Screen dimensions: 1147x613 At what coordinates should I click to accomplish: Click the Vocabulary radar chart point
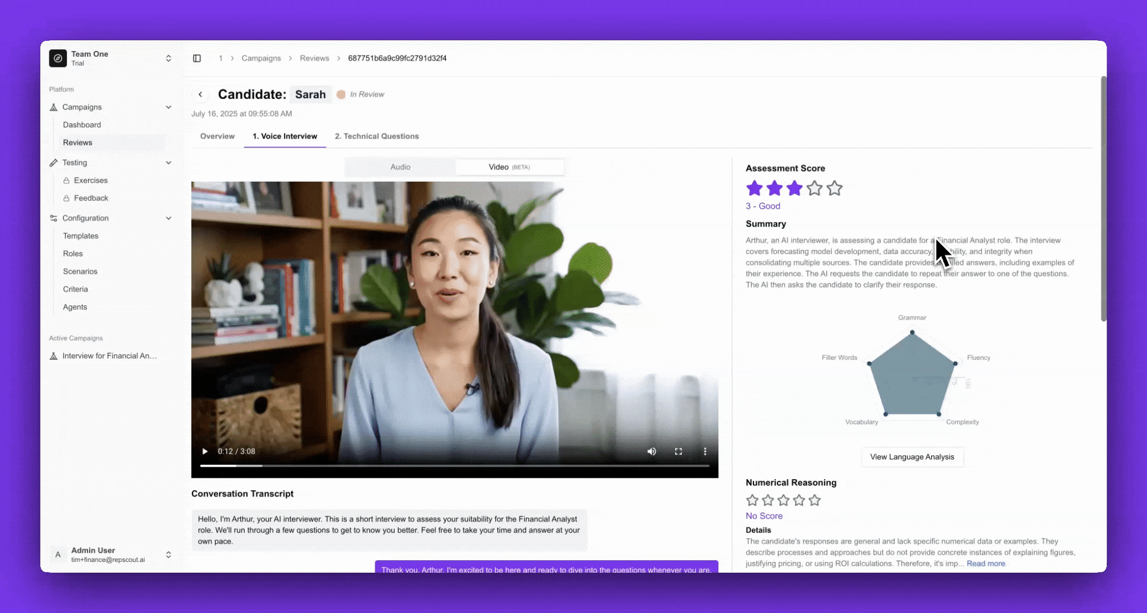[886, 414]
